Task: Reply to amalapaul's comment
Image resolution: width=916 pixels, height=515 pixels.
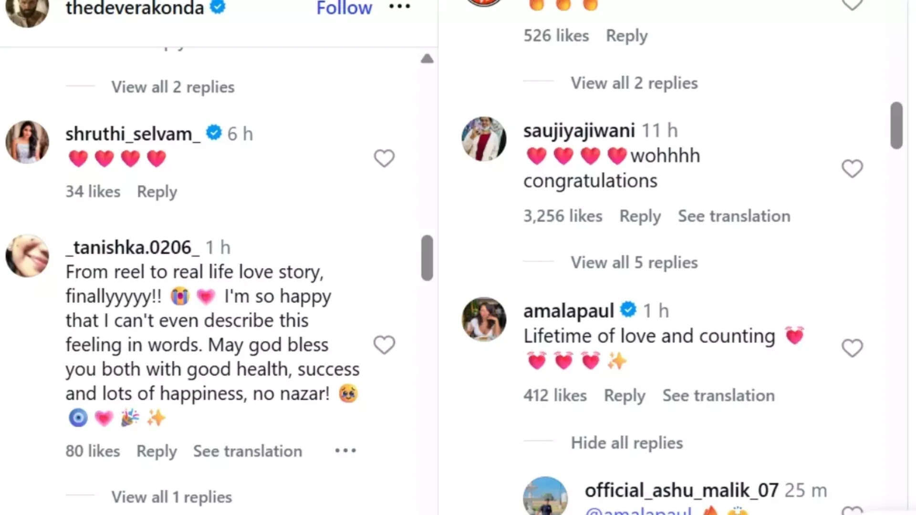Action: point(625,395)
